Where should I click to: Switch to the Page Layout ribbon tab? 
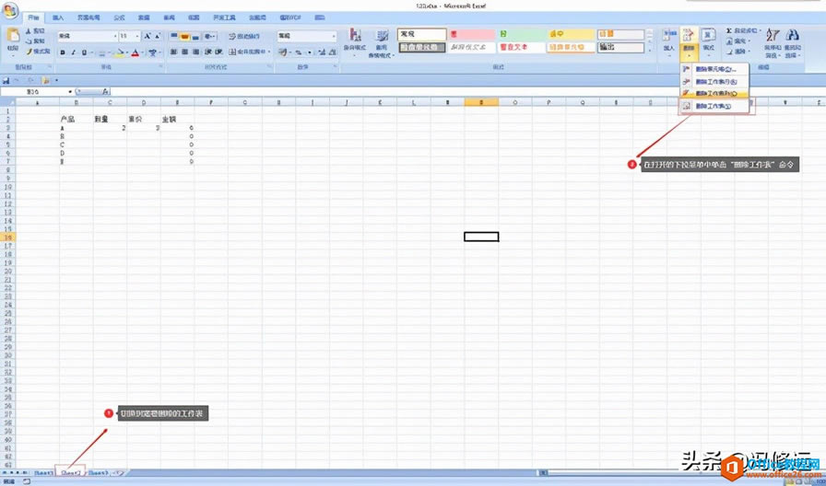click(88, 17)
